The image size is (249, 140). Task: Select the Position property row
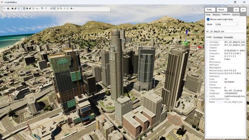226,51
